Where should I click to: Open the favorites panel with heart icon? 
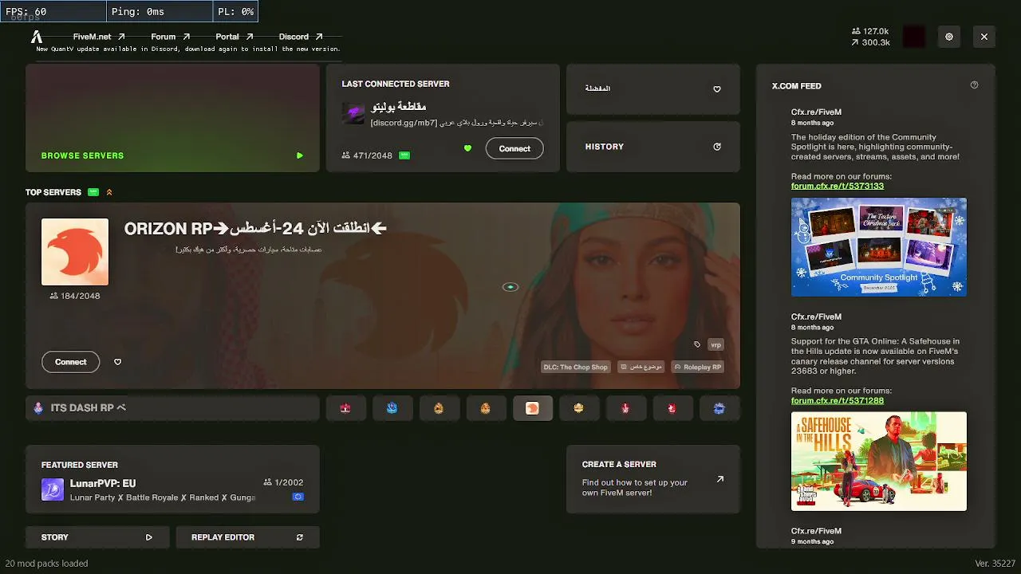pos(653,88)
